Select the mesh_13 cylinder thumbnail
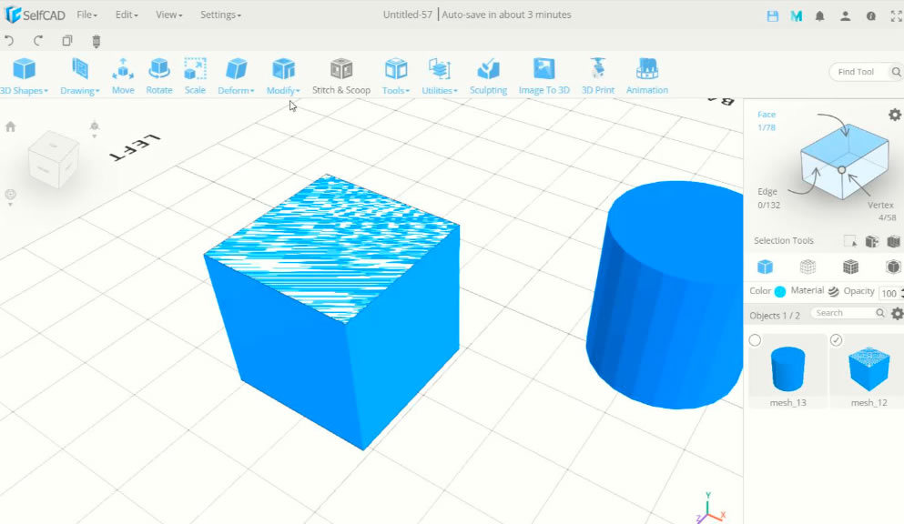Screen dimensions: 904x524 [787, 368]
